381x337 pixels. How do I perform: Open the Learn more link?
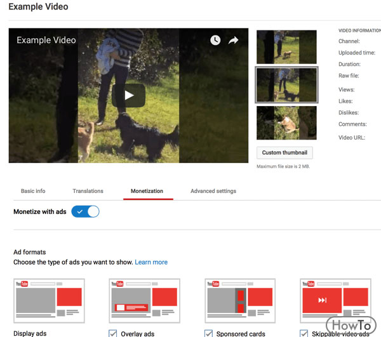[151, 262]
